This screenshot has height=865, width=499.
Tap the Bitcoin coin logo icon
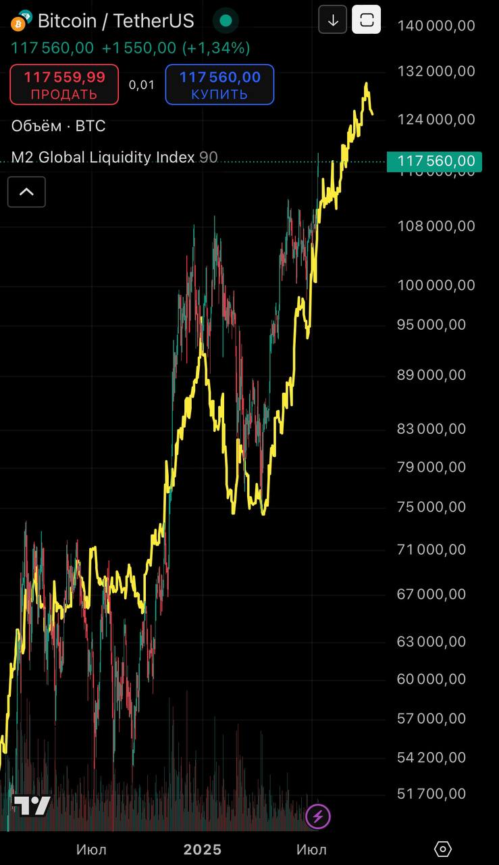19,24
